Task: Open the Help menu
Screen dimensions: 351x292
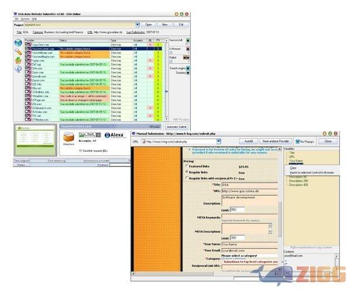Action: (35, 19)
